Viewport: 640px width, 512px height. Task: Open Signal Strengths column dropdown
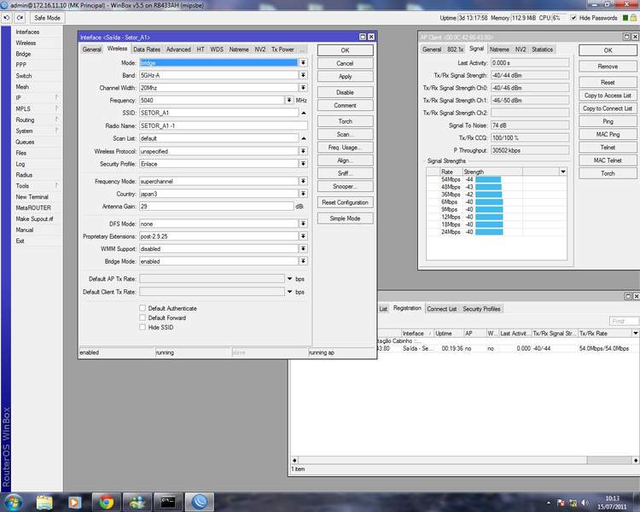pos(563,172)
